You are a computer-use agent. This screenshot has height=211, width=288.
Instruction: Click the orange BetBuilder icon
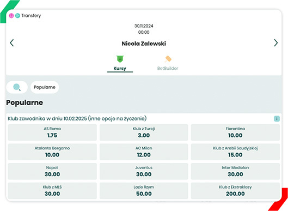coord(168,59)
